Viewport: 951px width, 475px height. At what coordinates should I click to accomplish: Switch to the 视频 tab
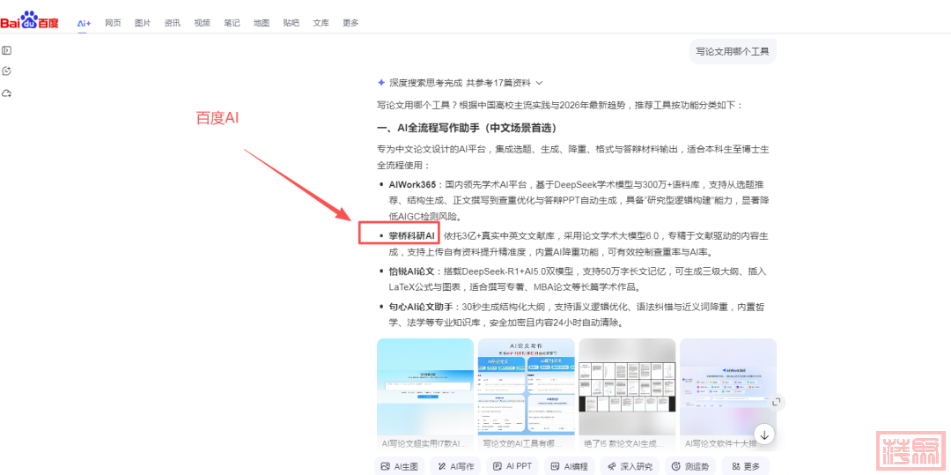[x=202, y=23]
